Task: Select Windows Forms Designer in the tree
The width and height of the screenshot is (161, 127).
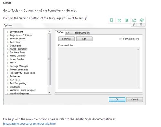Action: [x=23, y=90]
